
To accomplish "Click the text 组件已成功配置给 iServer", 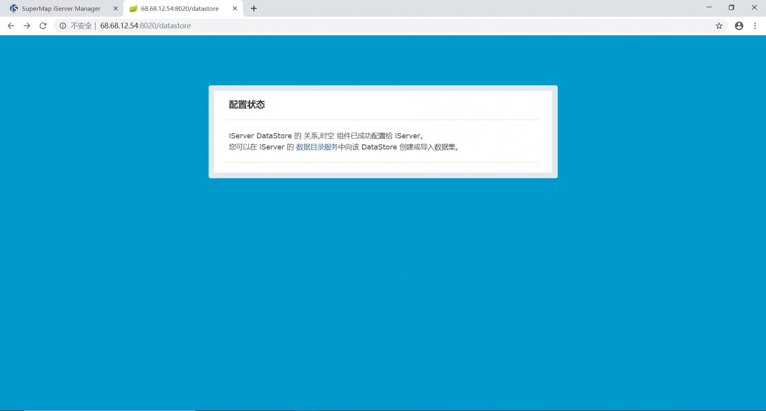I will 379,136.
